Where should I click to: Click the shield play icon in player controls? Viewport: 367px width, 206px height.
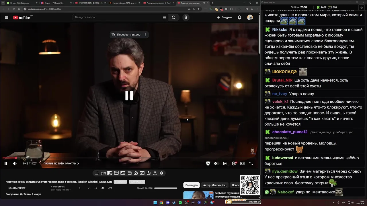tap(208, 164)
